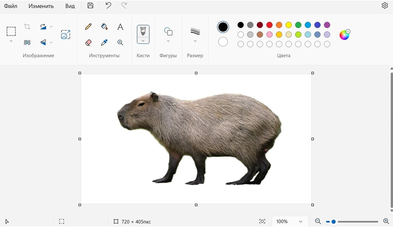This screenshot has height=227, width=393.
Task: Select the Text tool
Action: 120,26
